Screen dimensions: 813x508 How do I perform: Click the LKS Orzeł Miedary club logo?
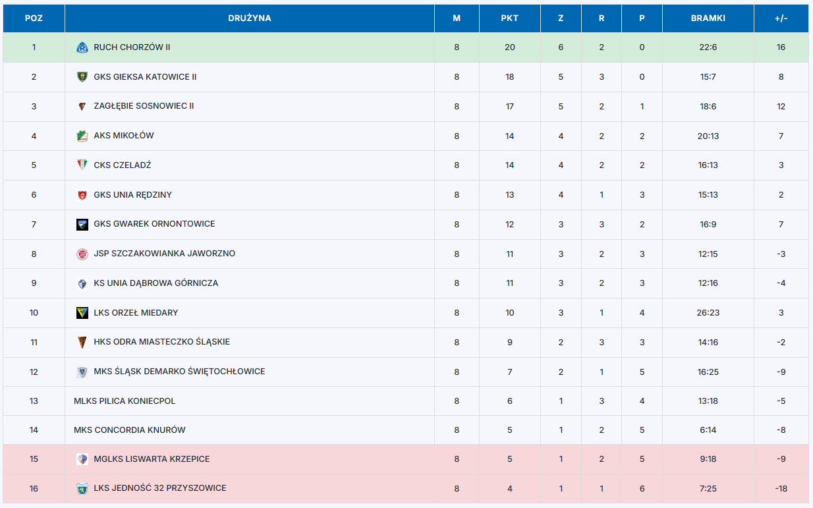[x=82, y=313]
